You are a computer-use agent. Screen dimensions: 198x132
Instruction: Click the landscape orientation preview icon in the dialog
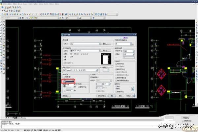[133, 89]
